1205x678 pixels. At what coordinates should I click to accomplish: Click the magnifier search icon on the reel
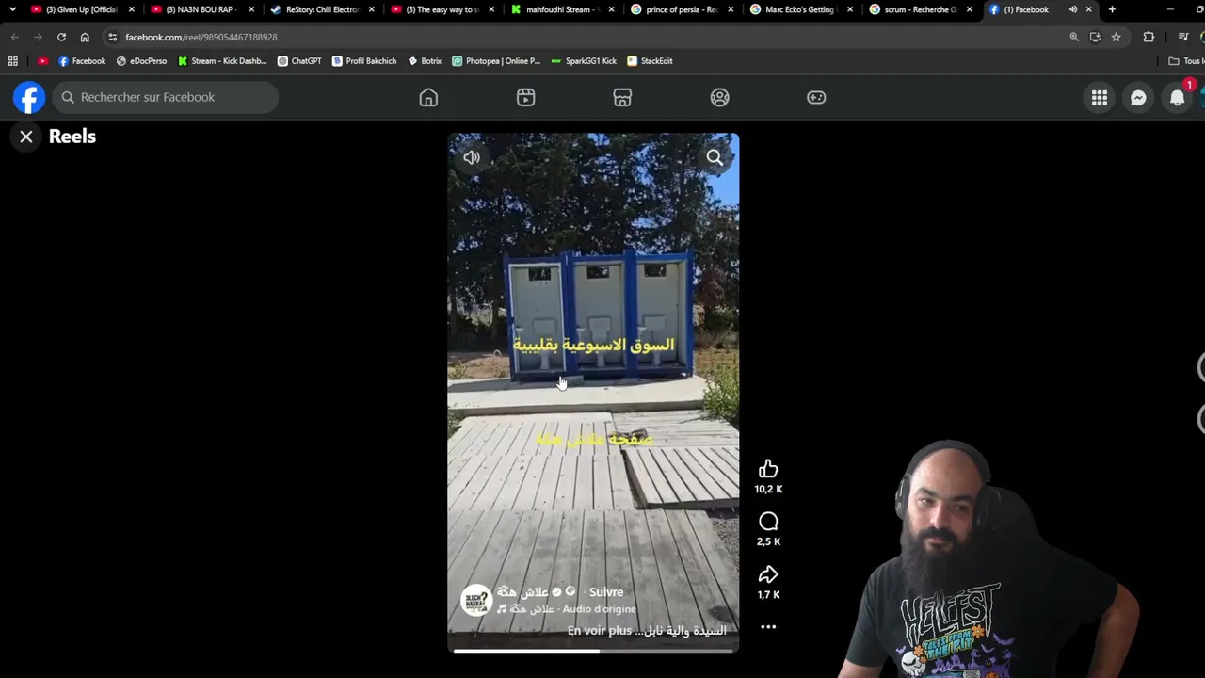tap(715, 157)
